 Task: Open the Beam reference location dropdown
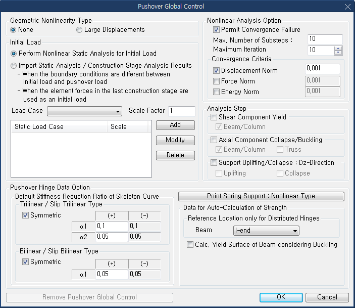pyautogui.click(x=266, y=231)
